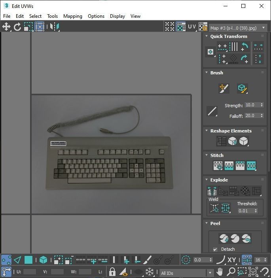The image size is (271, 278).
Task: Collapse the Stitch rollout
Action: pos(207,155)
